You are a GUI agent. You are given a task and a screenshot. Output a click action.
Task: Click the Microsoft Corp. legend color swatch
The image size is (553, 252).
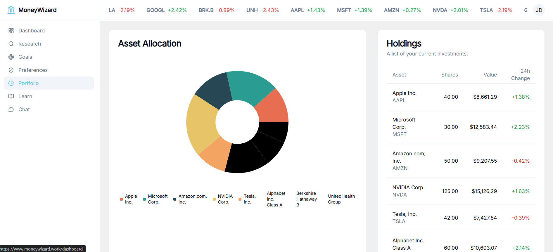pyautogui.click(x=144, y=199)
